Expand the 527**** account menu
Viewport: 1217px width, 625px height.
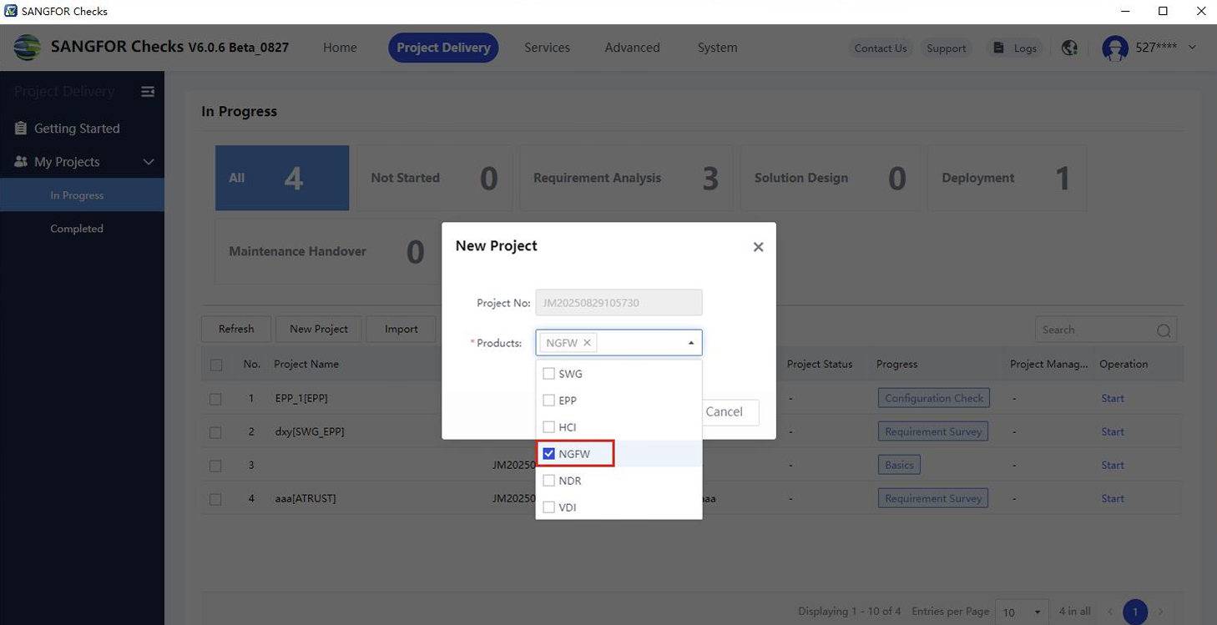[x=1192, y=48]
